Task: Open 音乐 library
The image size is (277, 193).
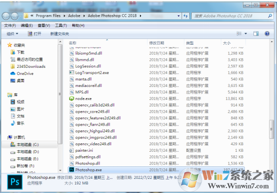Action: click(17, 123)
